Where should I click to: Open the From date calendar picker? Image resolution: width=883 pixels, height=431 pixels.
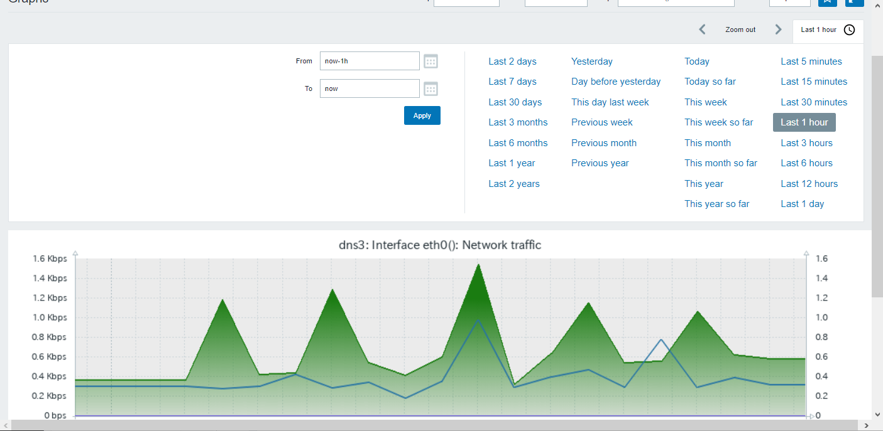click(431, 61)
